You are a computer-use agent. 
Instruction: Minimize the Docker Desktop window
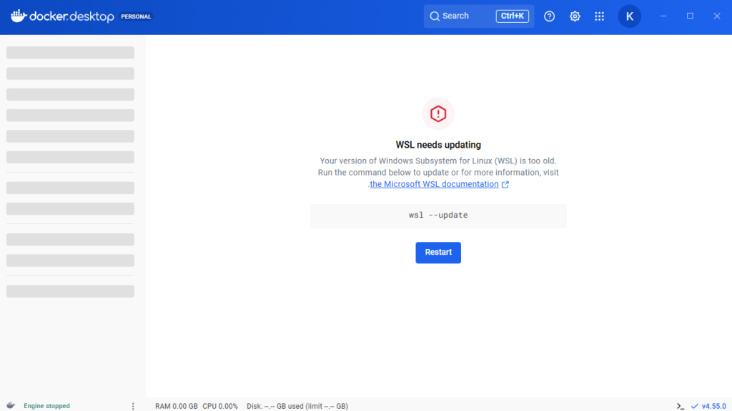[663, 16]
